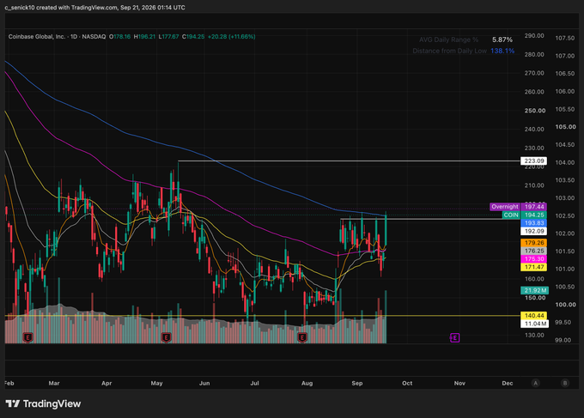The width and height of the screenshot is (584, 418).
Task: Click the Mar label on the time axis
Action: pyautogui.click(x=54, y=383)
